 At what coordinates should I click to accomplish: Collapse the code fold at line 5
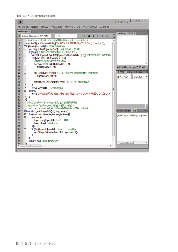click(x=25, y=52)
